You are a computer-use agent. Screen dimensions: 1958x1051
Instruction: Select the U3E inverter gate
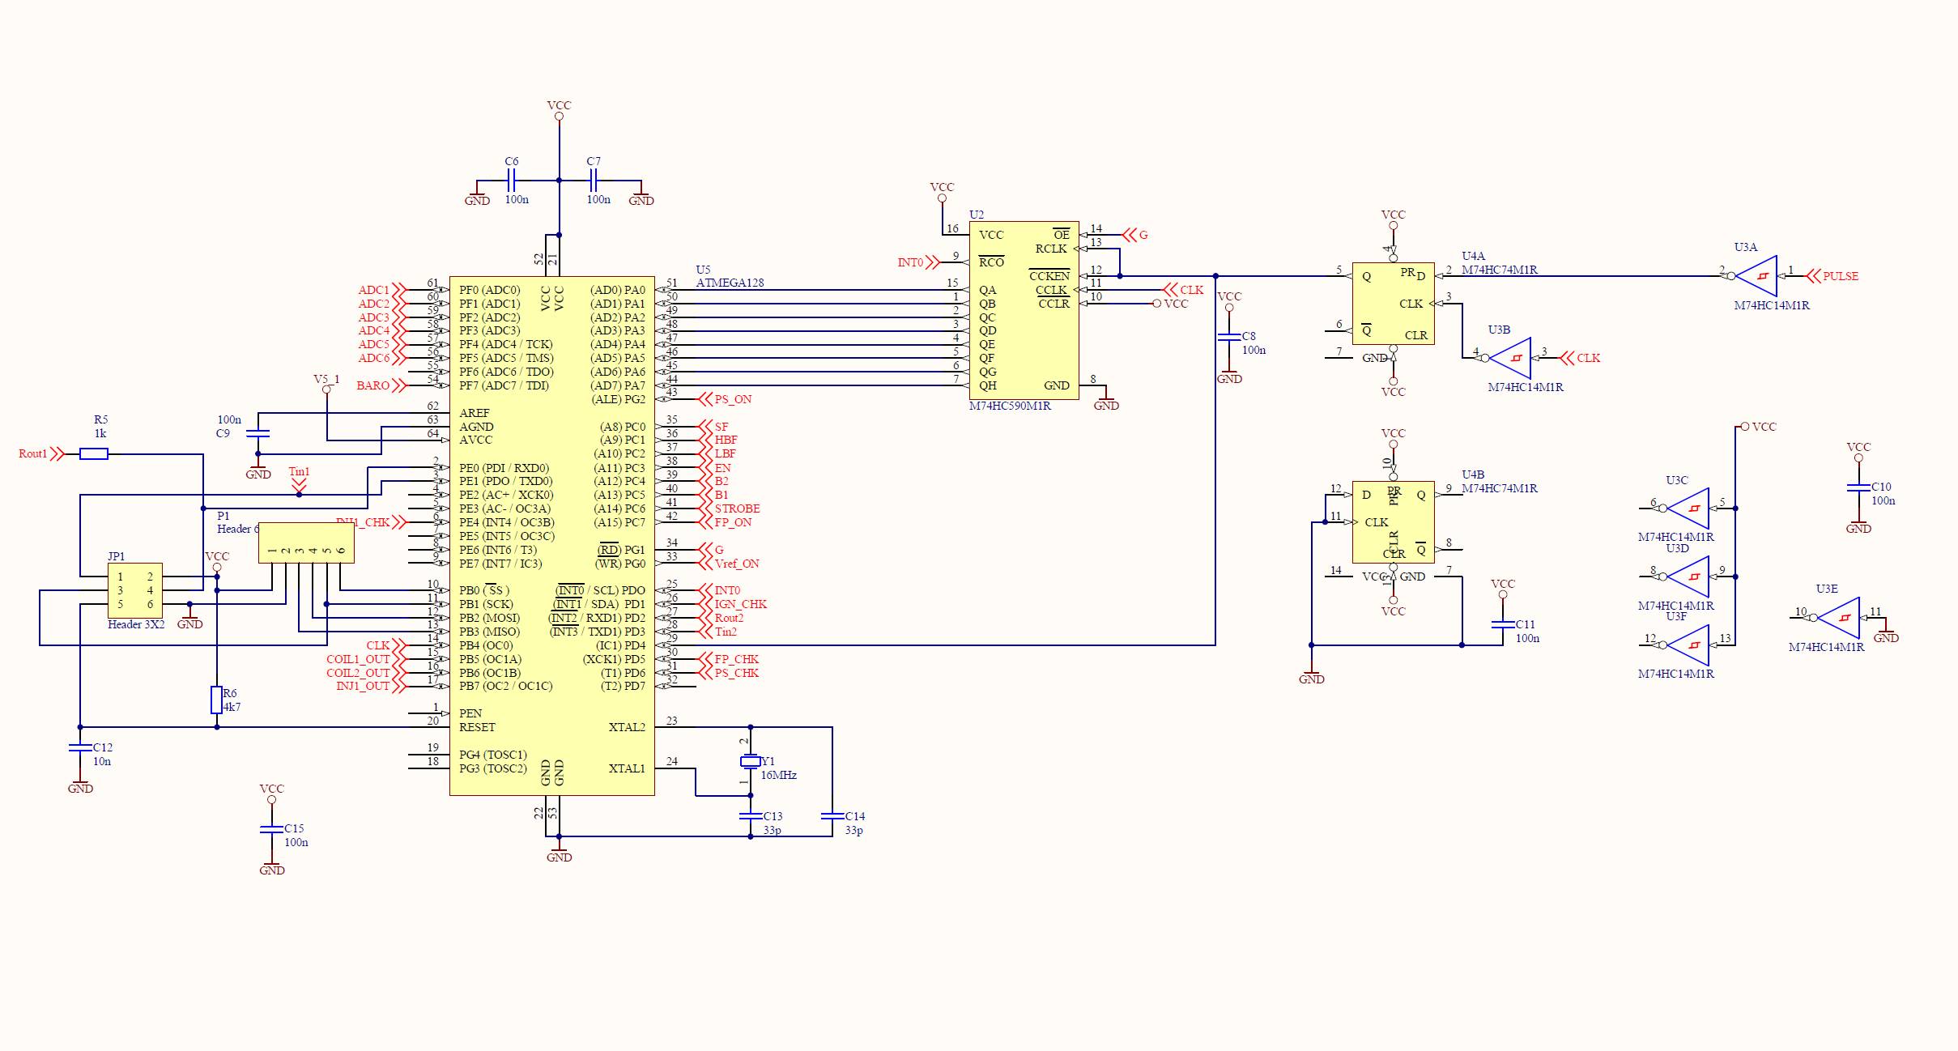1841,618
